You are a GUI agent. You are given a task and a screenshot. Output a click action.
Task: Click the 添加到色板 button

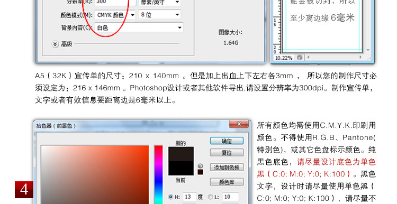coord(227,168)
